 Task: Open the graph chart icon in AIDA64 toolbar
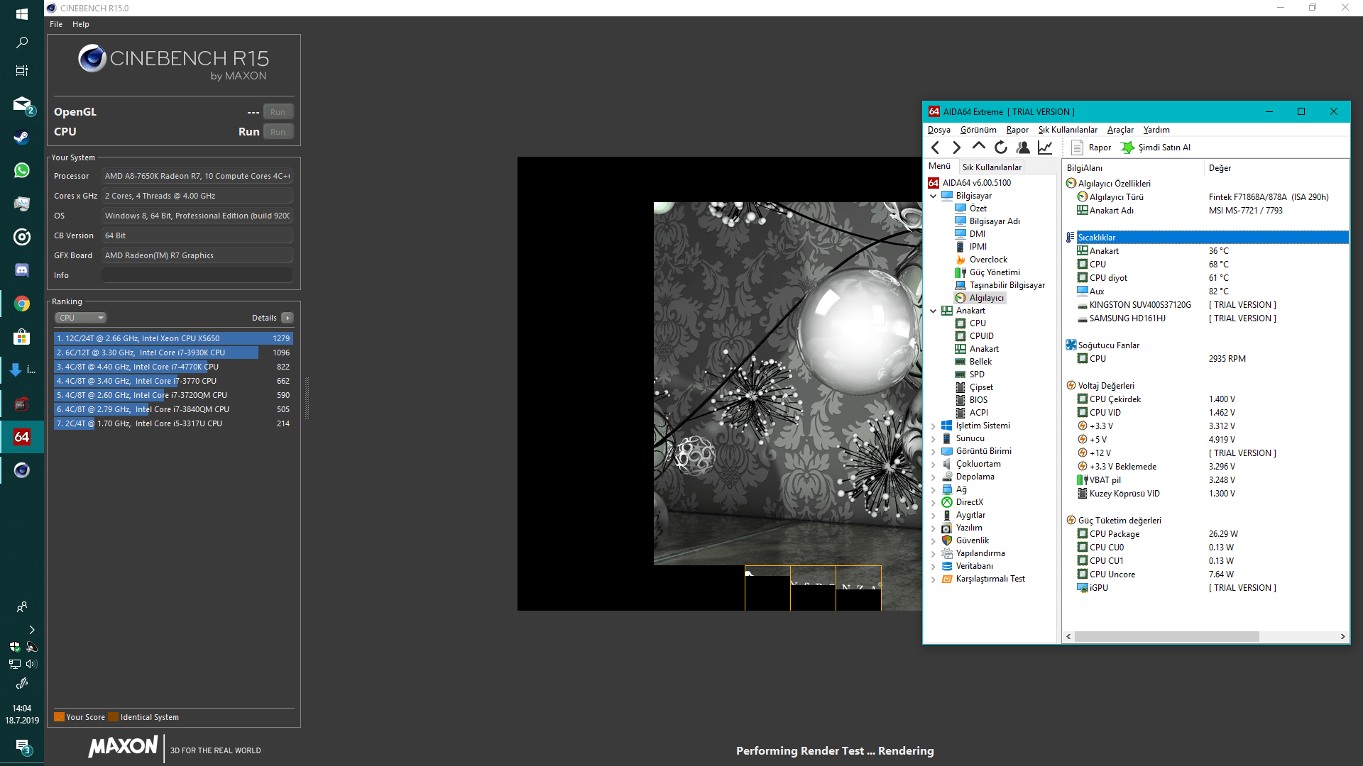coord(1045,148)
